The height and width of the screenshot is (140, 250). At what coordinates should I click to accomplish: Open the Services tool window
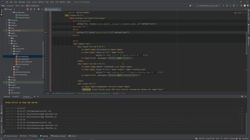click(72, 136)
